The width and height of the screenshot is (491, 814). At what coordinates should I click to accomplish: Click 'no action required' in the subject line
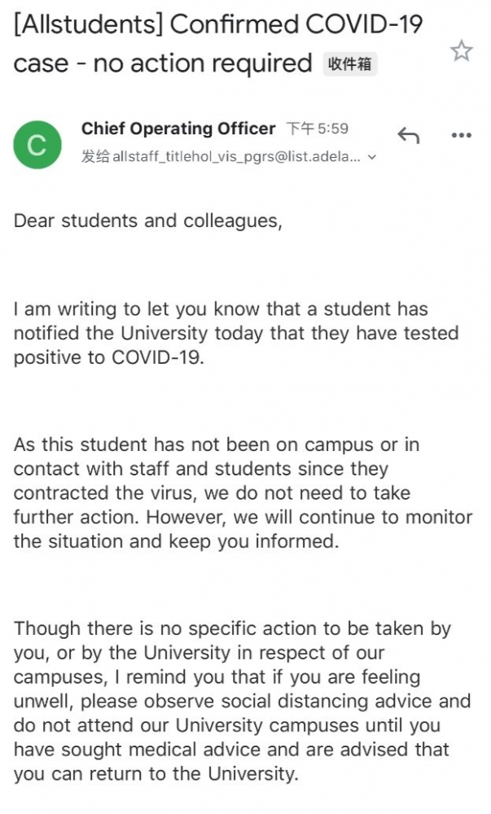click(x=203, y=63)
